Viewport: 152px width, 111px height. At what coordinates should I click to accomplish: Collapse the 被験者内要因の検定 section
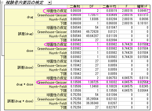coord(2,3)
